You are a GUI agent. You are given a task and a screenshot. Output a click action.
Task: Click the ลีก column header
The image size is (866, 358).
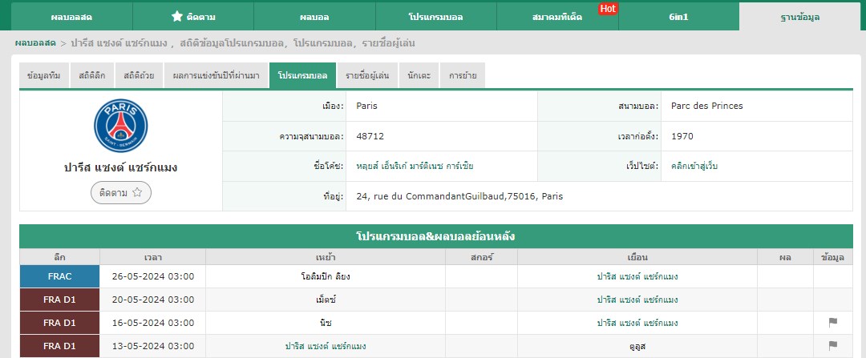click(x=59, y=257)
